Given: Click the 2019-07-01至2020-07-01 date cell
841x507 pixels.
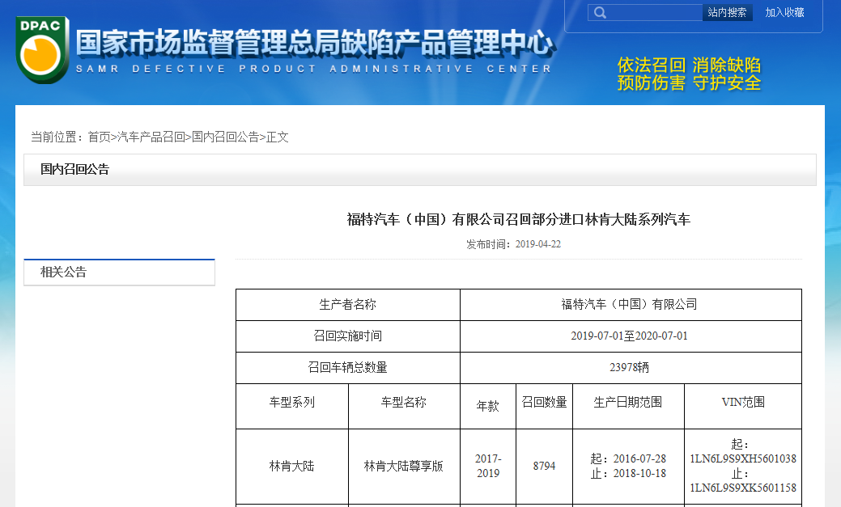Looking at the screenshot, I should pos(631,336).
